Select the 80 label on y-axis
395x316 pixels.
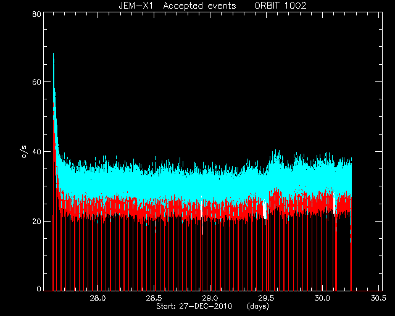click(x=37, y=14)
